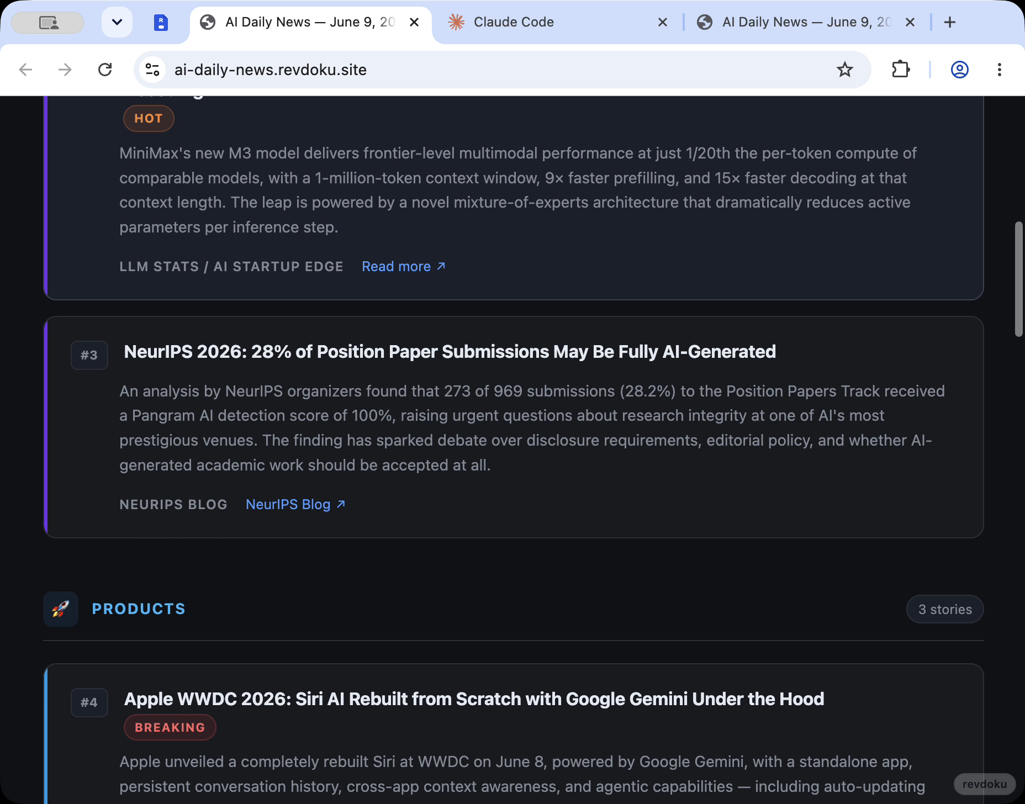
Task: Click the Apple WWDC 2026 story headline
Action: coord(474,699)
